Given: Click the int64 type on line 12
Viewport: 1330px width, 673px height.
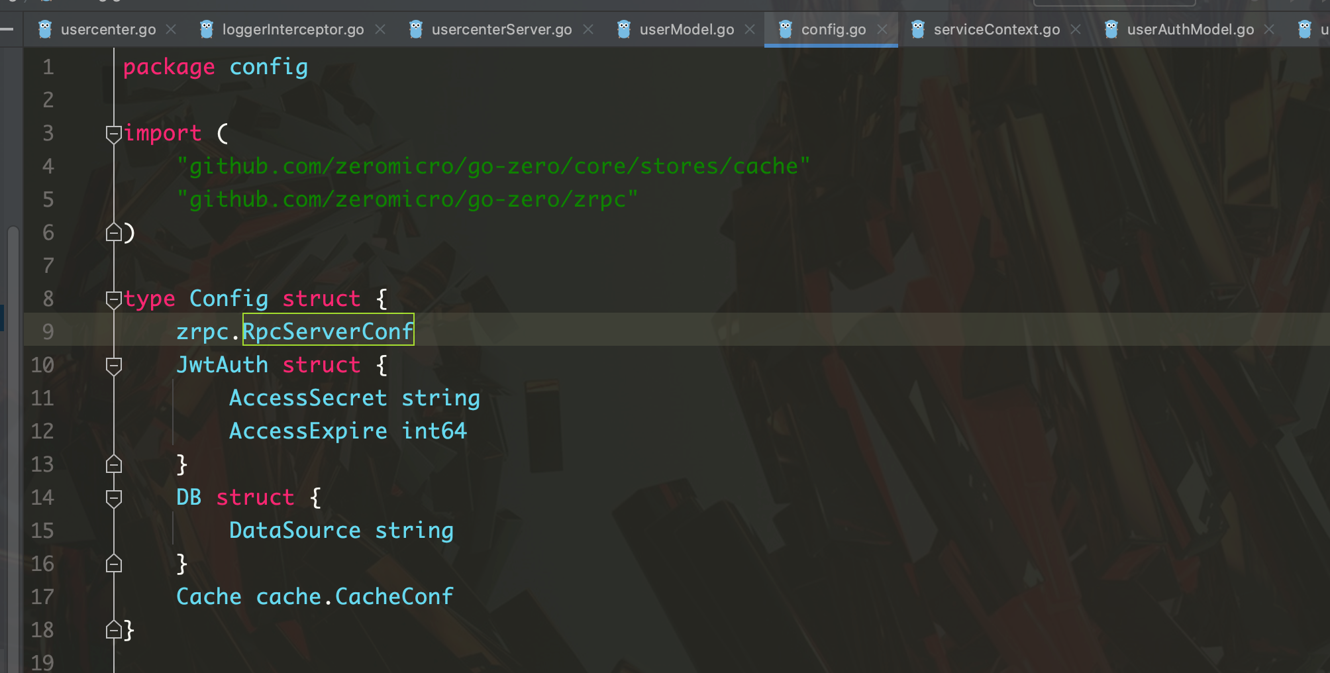Looking at the screenshot, I should tap(434, 431).
